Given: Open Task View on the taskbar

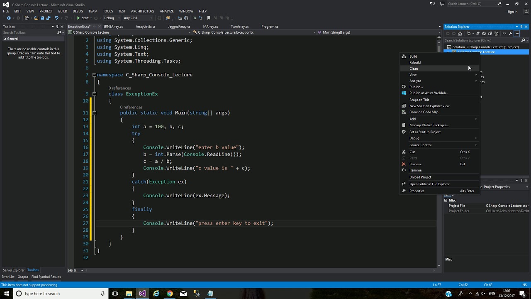Looking at the screenshot, I should pyautogui.click(x=115, y=294).
